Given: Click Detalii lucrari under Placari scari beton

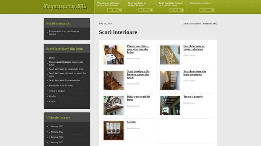Looking at the screenshot, I should pyautogui.click(x=133, y=59).
